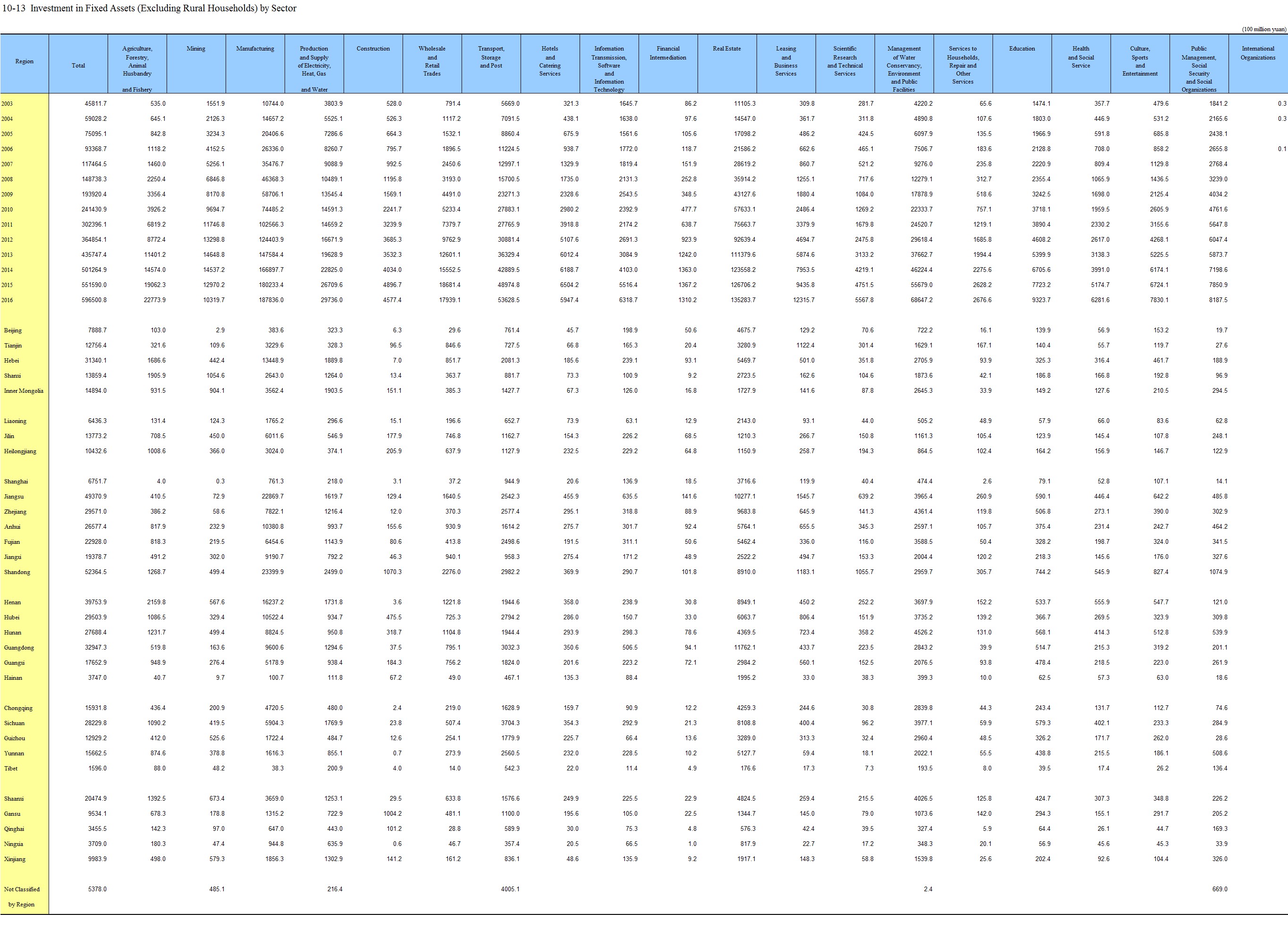Select the Chongqing row label
This screenshot has height=930, width=1288.
click(x=18, y=708)
